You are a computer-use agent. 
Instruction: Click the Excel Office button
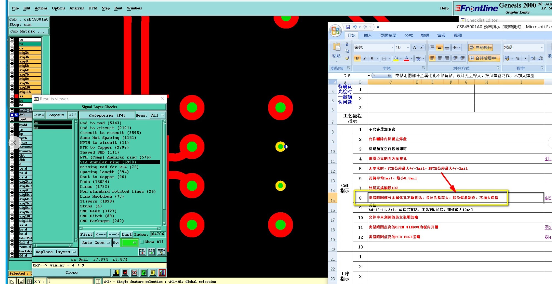pos(335,31)
